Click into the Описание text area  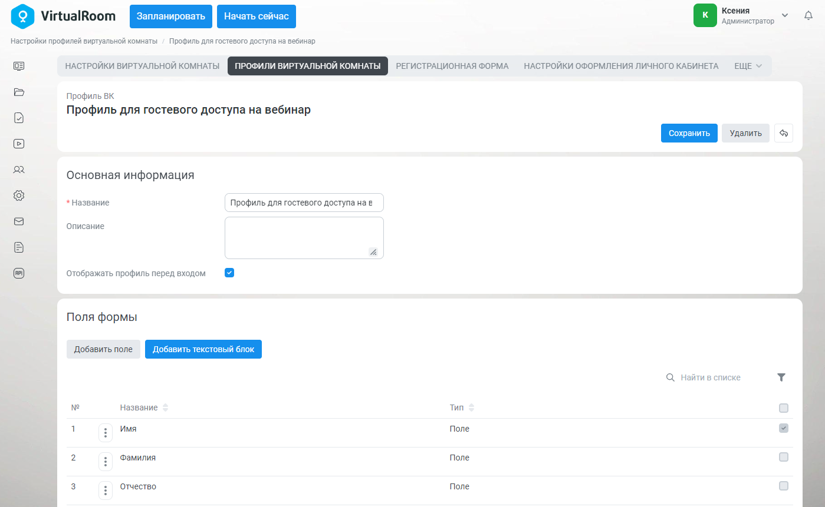[304, 238]
